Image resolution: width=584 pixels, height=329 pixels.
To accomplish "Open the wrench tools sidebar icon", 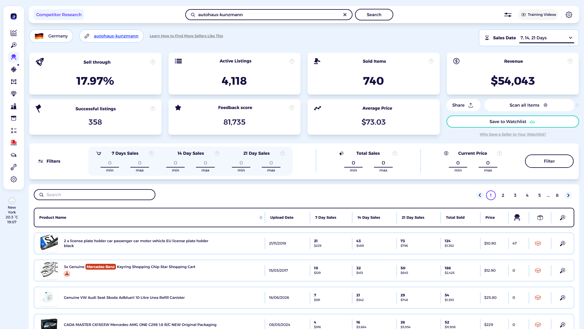I will click(14, 167).
